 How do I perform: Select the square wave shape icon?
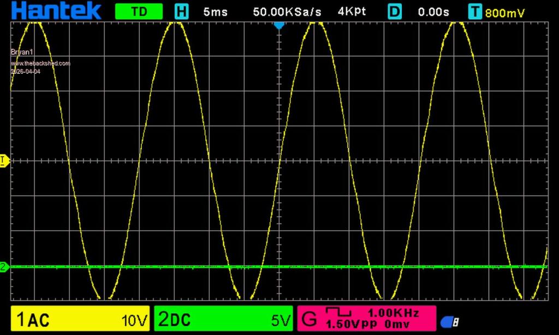[338, 312]
